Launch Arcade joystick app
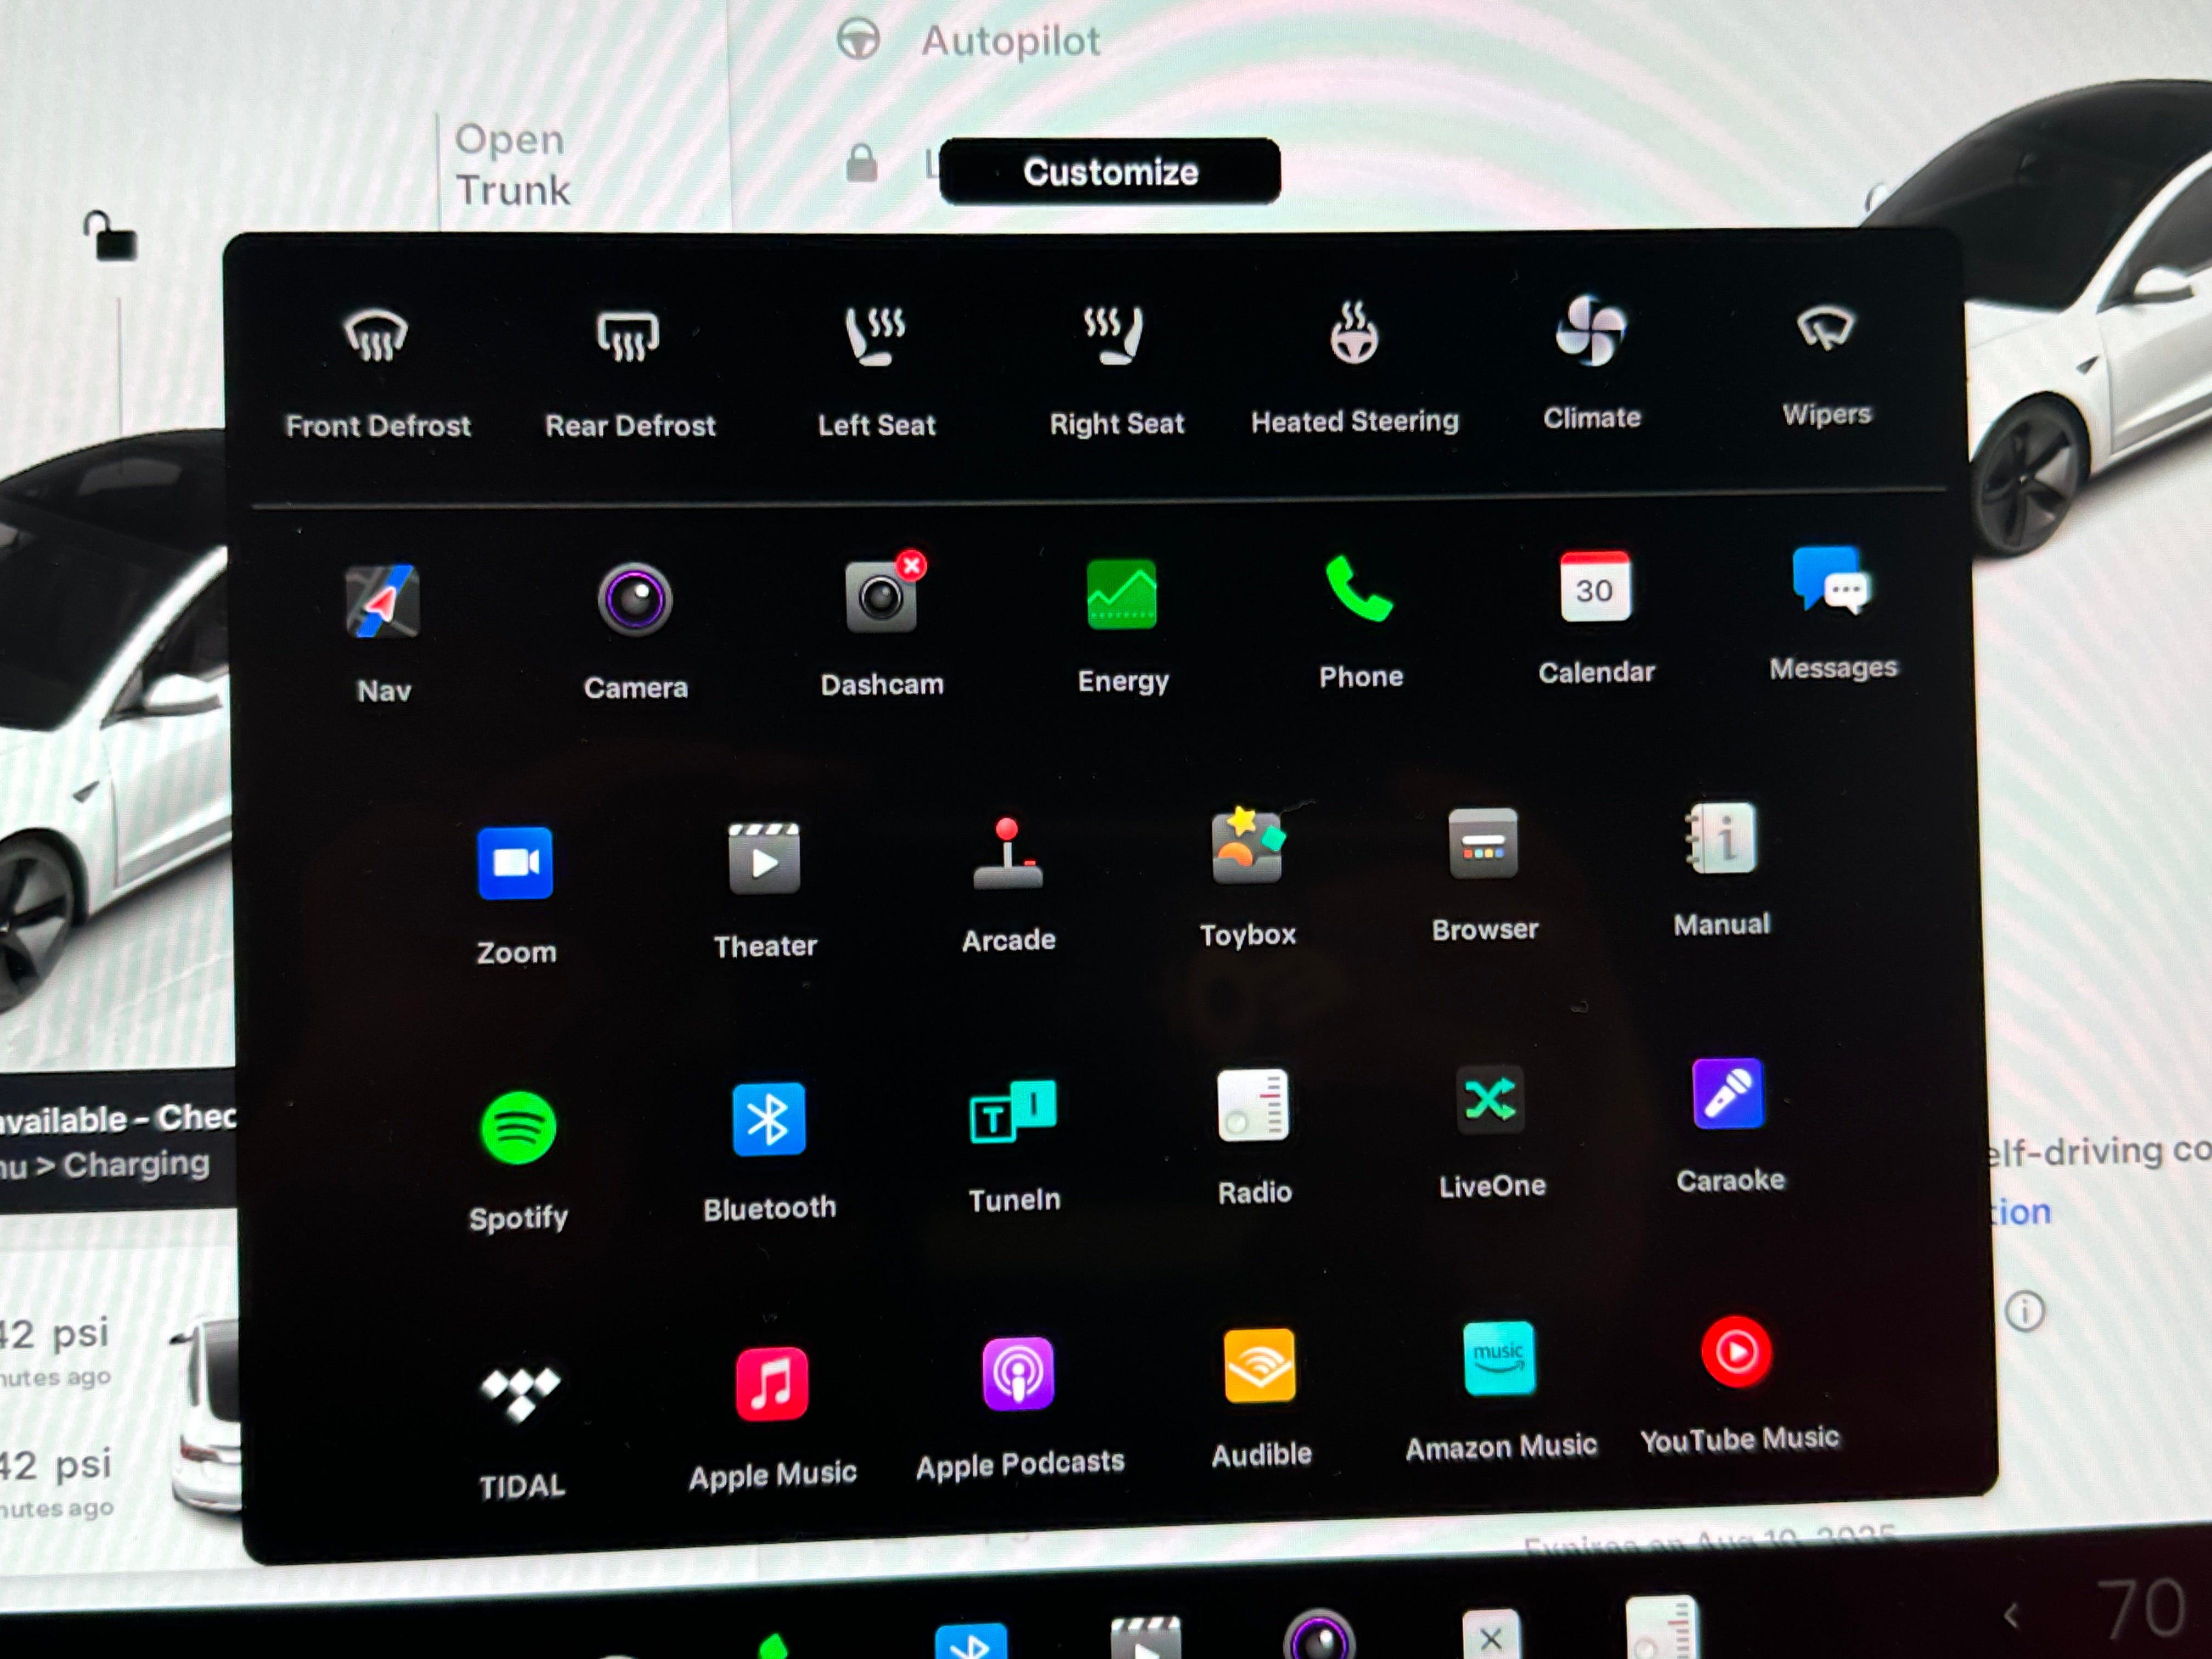Viewport: 2212px width, 1659px height. 1008,885
